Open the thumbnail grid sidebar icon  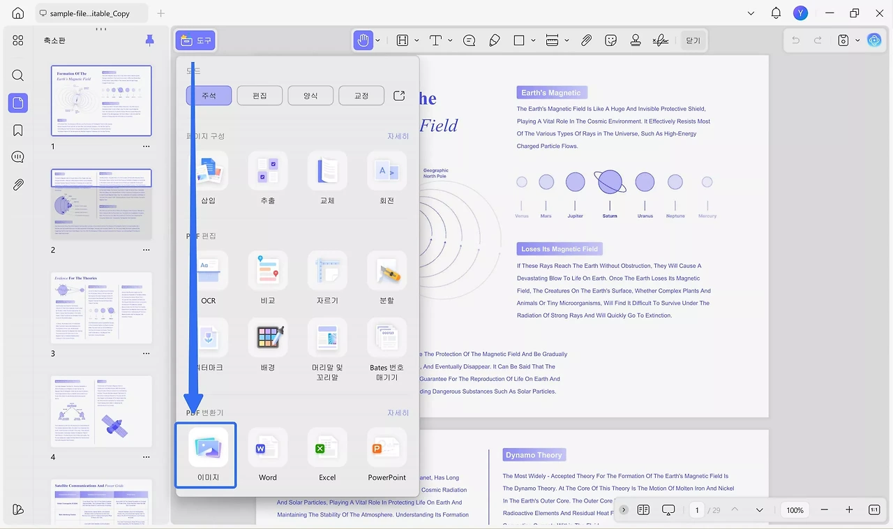[18, 40]
